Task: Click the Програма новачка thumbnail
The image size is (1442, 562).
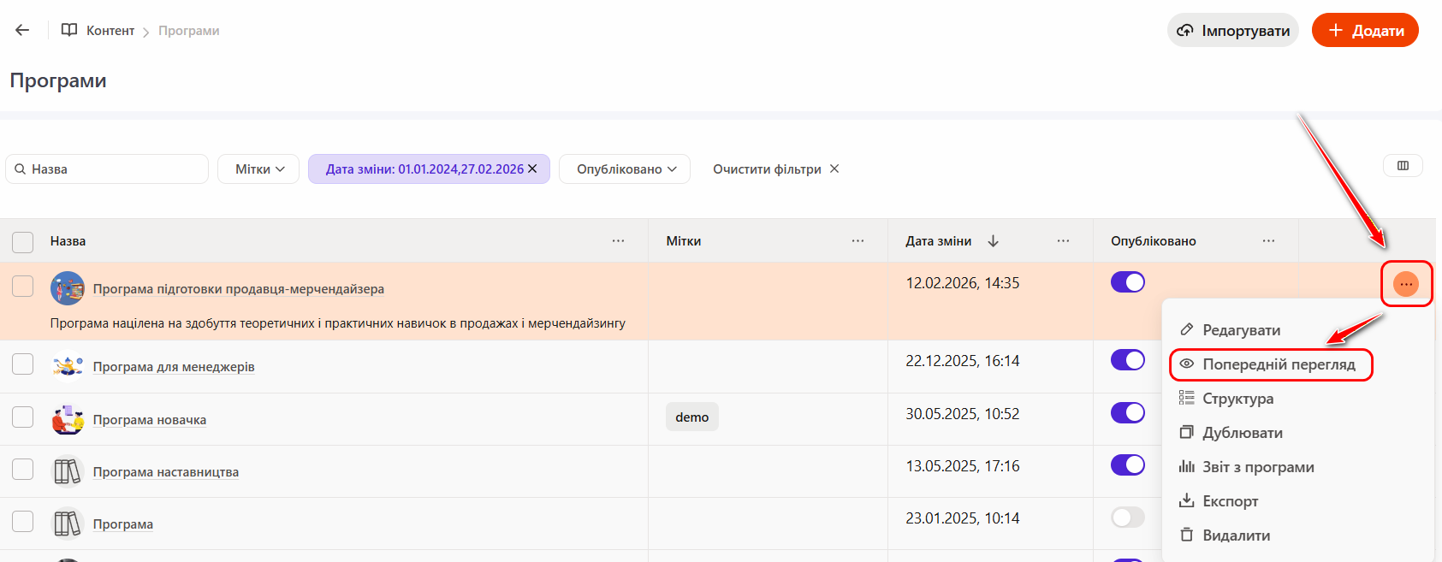Action: [x=68, y=420]
